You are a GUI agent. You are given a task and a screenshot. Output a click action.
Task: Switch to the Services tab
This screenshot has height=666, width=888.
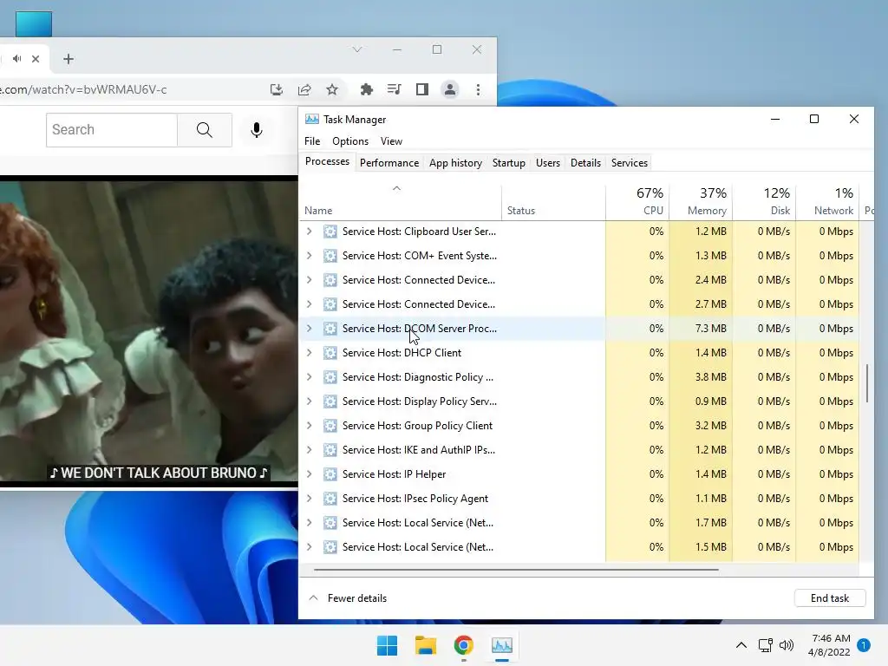tap(630, 163)
